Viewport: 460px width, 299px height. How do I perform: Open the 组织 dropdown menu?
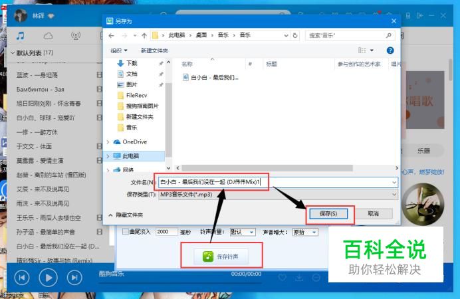click(x=119, y=50)
